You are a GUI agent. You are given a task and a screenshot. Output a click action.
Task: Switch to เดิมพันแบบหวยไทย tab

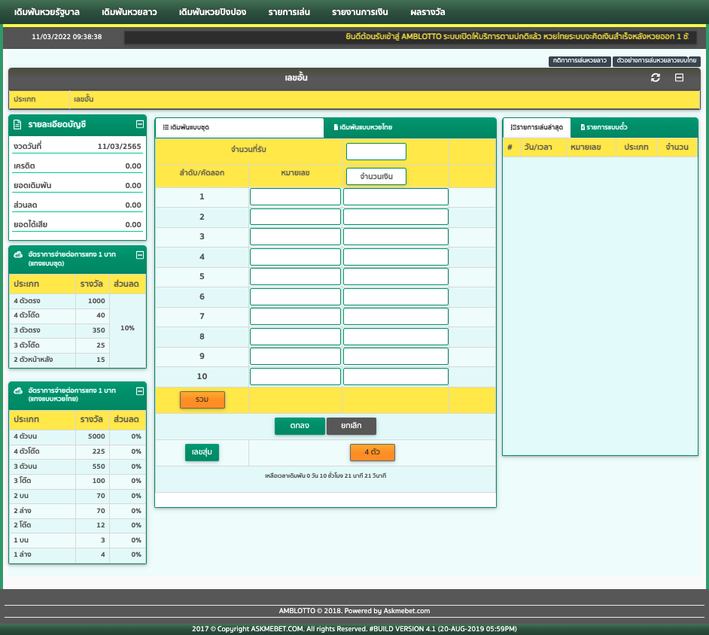tap(363, 127)
